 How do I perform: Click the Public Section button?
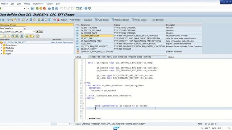pos(102,20)
